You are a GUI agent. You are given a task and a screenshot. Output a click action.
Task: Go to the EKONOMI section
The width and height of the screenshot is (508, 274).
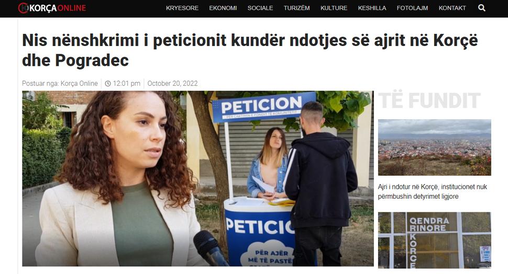[x=223, y=8]
